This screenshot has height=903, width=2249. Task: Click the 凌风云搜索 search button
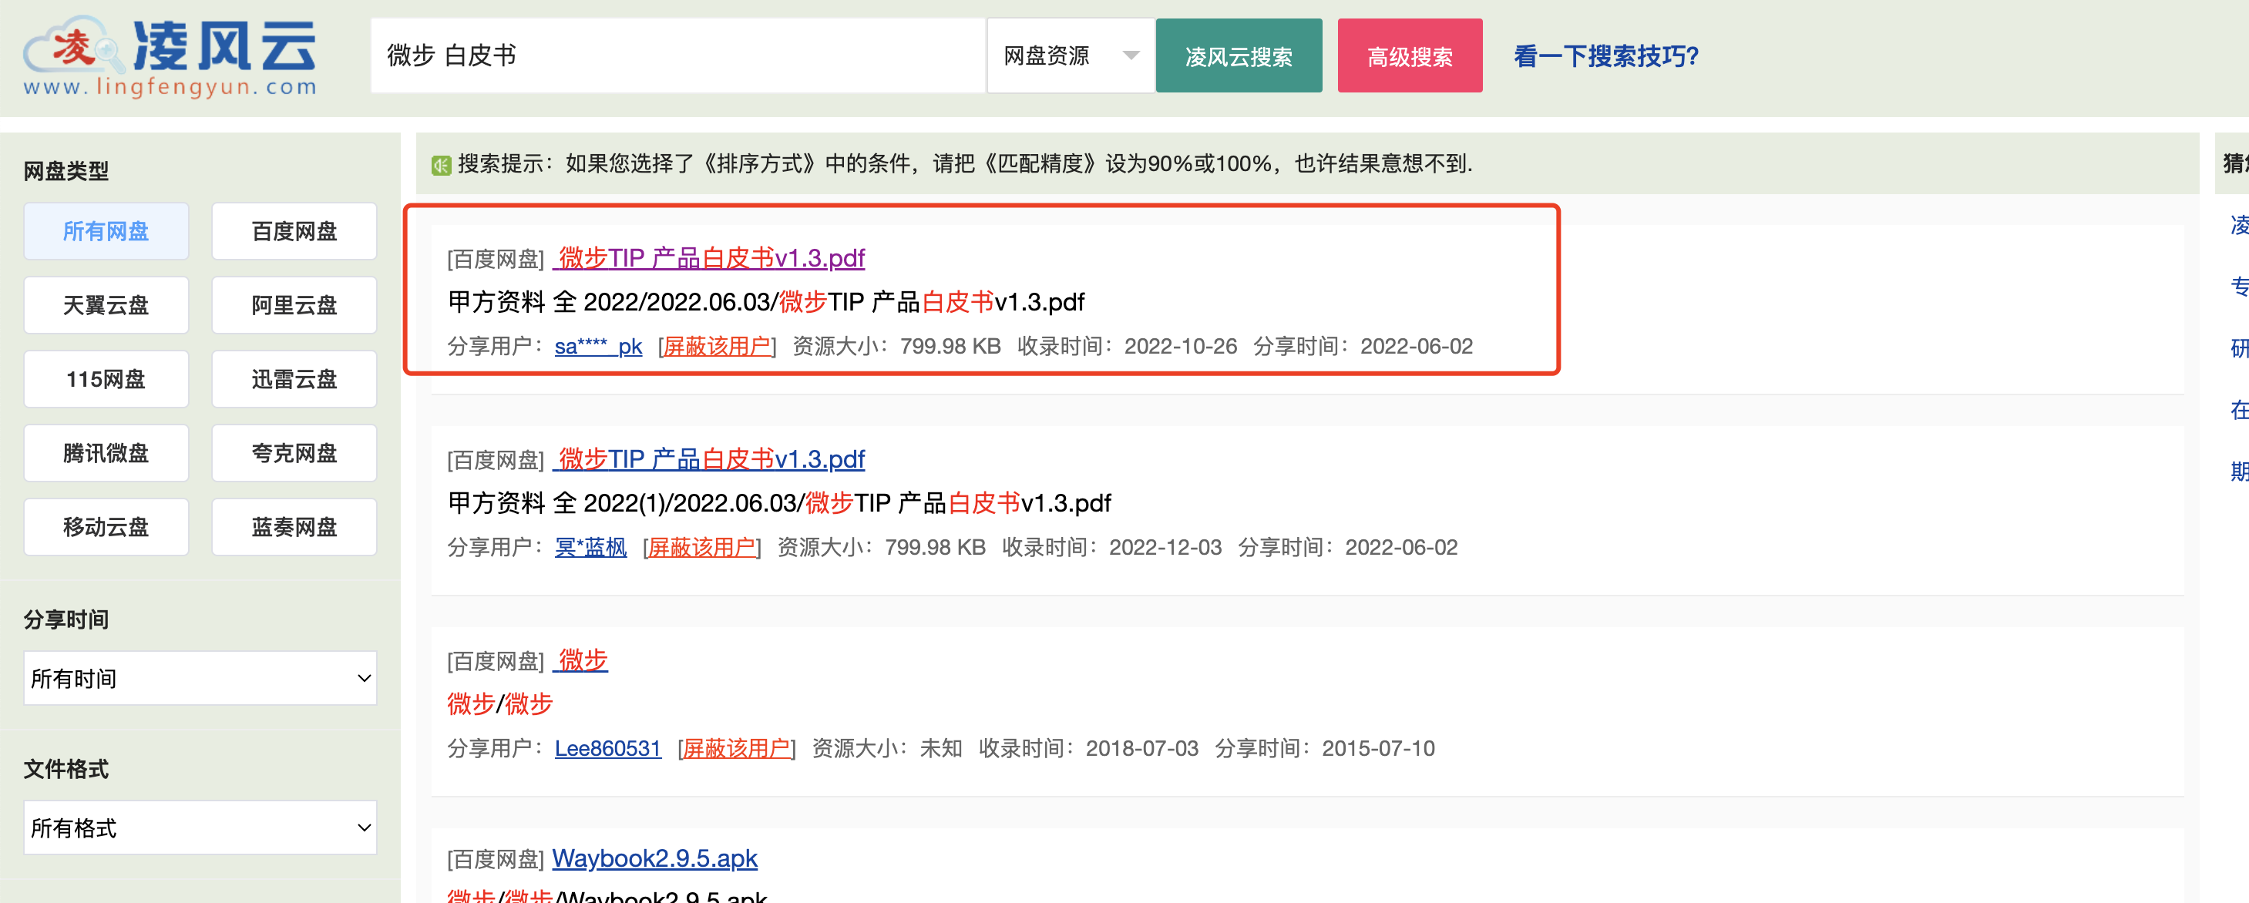tap(1239, 55)
